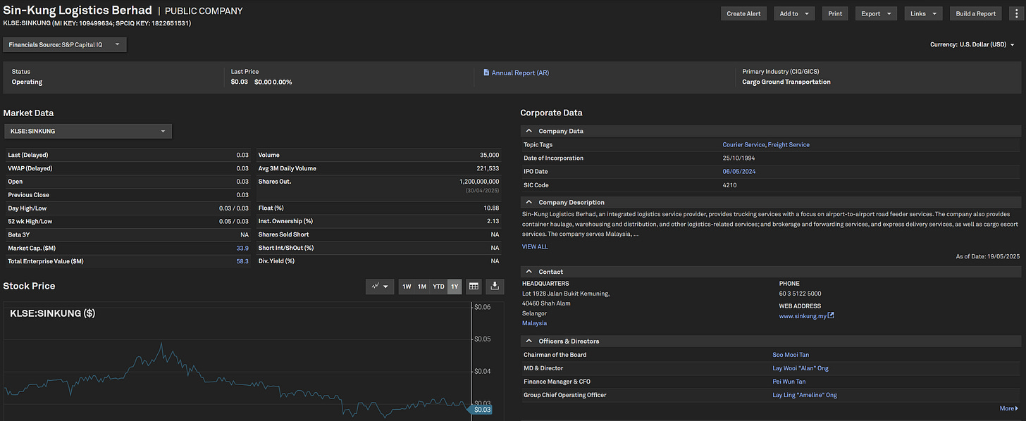Download the stock price chart data
The height and width of the screenshot is (421, 1026).
(x=495, y=287)
